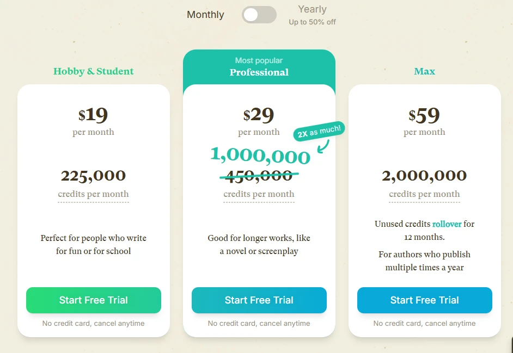Click the "2X as much!" badge
Screen dimensions: 513x353
(x=319, y=131)
